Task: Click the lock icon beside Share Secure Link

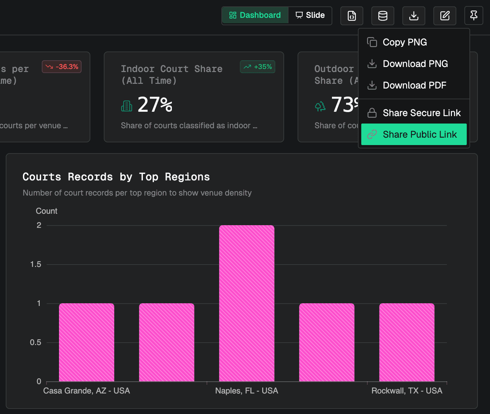Action: tap(372, 113)
